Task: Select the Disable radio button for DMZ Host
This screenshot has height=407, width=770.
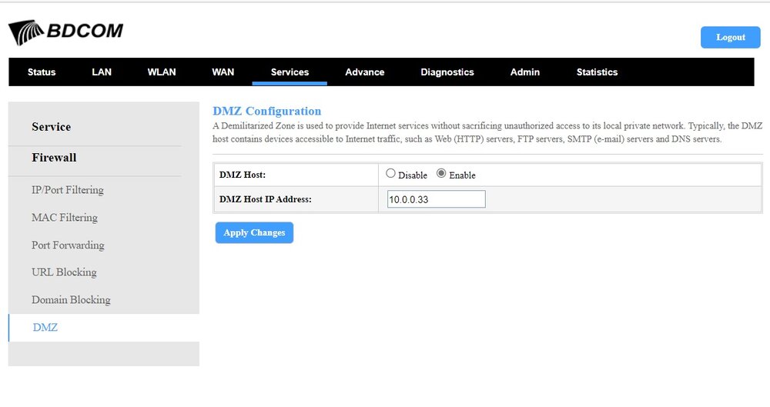Action: [390, 174]
